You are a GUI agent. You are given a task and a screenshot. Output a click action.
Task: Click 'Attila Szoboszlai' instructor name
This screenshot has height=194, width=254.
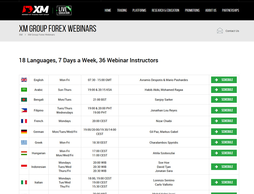164,153
